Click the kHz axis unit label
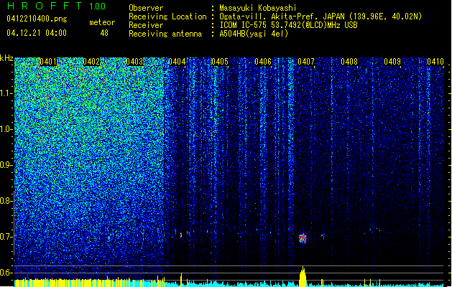Screen dimensions: 452x287 pyautogui.click(x=6, y=58)
